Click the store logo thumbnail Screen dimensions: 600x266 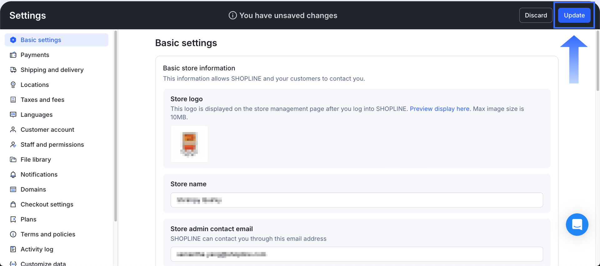189,144
